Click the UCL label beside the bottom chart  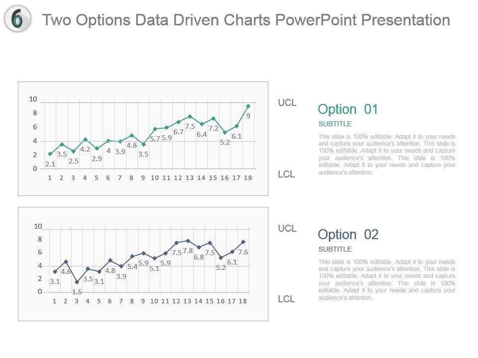point(287,229)
